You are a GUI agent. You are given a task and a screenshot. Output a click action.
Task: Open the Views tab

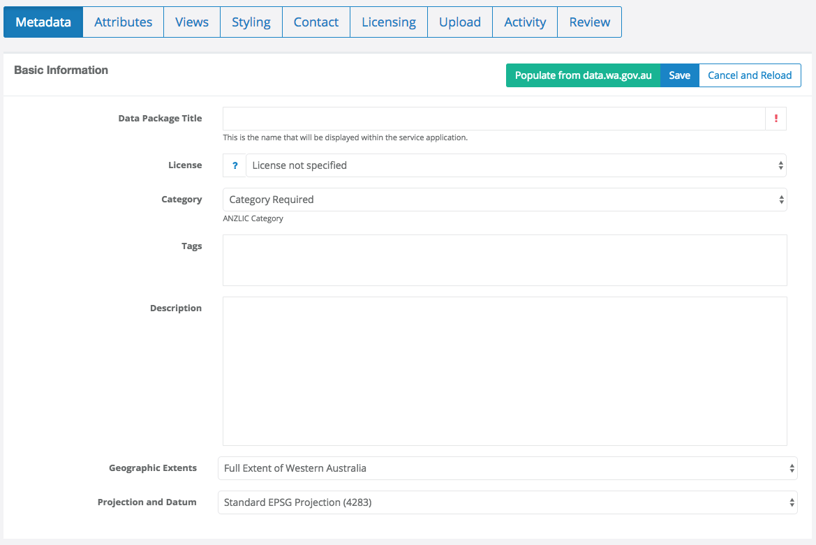click(191, 22)
